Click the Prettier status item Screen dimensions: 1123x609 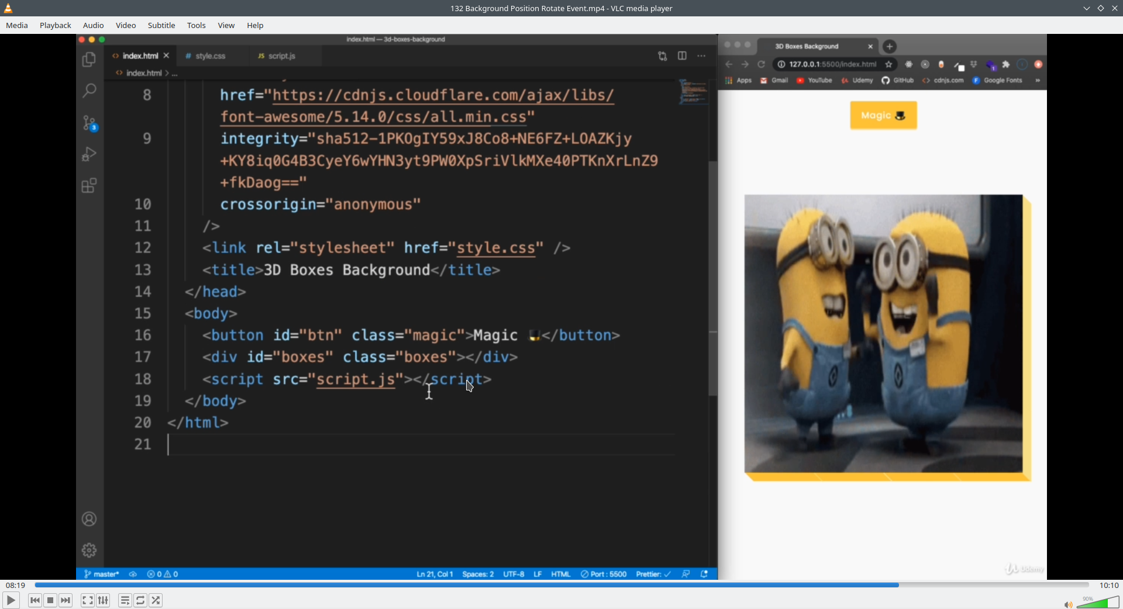click(x=653, y=575)
